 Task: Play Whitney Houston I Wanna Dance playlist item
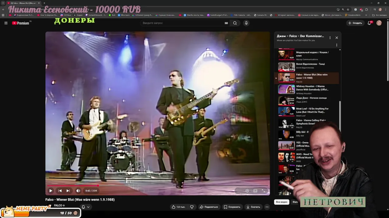click(x=307, y=90)
